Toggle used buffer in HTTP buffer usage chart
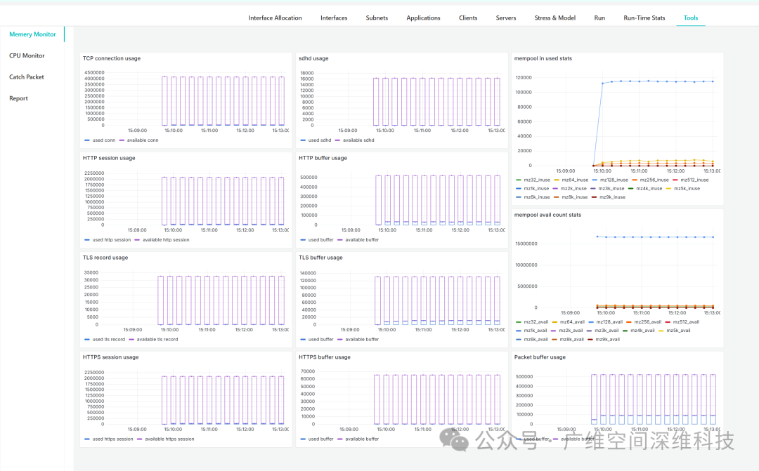Image resolution: width=759 pixels, height=471 pixels. [316, 240]
